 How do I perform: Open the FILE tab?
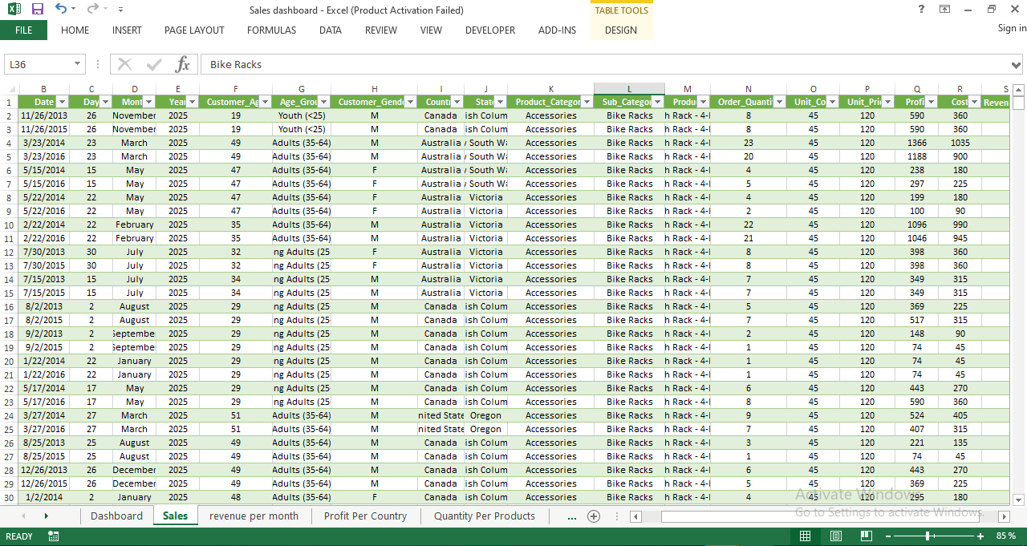(x=23, y=30)
